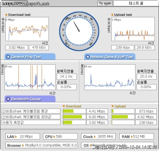Click the 8.00 Mbps maximum download bar
Screen dimensions: 159x151
pyautogui.click(x=74, y=117)
